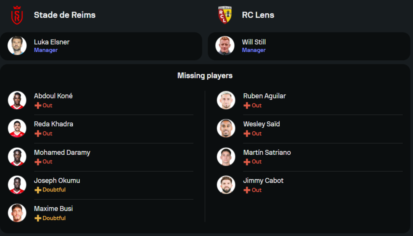Click Abdoul Koné's player avatar

pyautogui.click(x=17, y=100)
